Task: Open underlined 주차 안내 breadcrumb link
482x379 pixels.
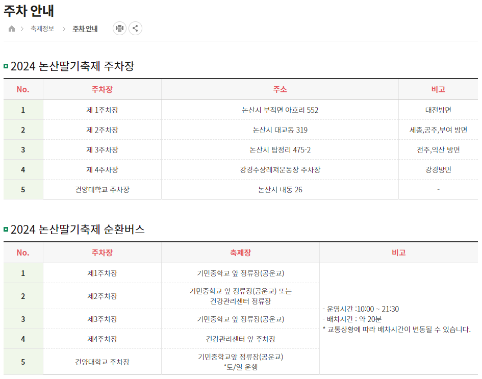Action: pyautogui.click(x=85, y=29)
